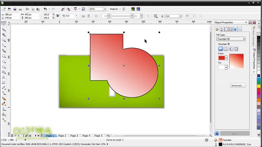Mirror the object vertically
The height and width of the screenshot is (147, 262).
click(89, 16)
